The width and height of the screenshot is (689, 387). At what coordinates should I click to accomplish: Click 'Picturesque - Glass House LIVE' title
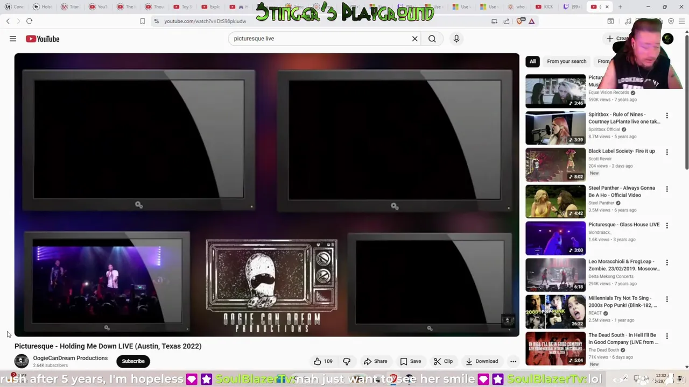624,225
